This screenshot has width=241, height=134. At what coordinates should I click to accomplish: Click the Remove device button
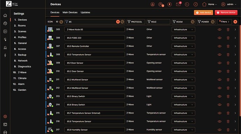(x=226, y=13)
